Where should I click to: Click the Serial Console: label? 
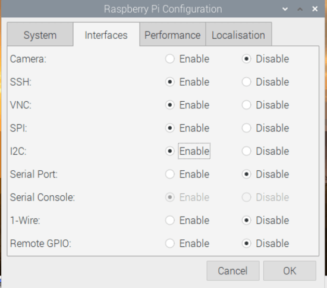pos(43,197)
